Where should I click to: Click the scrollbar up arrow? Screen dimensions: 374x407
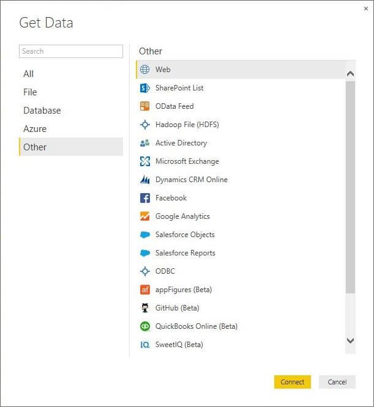[x=350, y=74]
